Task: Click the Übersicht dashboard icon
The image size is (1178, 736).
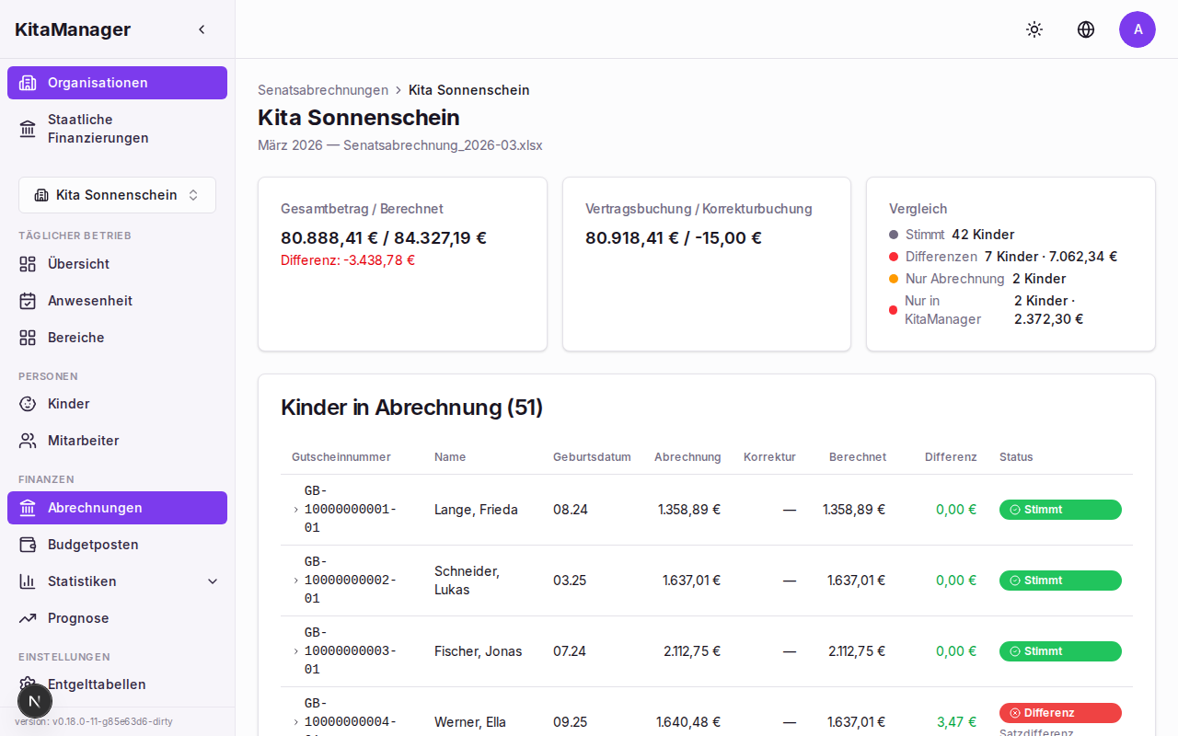Action: click(28, 264)
